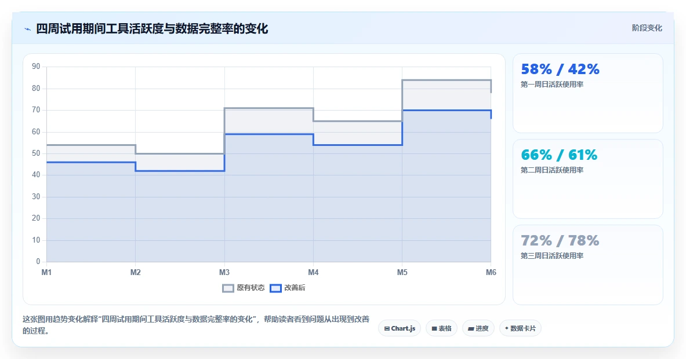
Task: Click the trend icon beside the chart title
Action: [x=28, y=30]
